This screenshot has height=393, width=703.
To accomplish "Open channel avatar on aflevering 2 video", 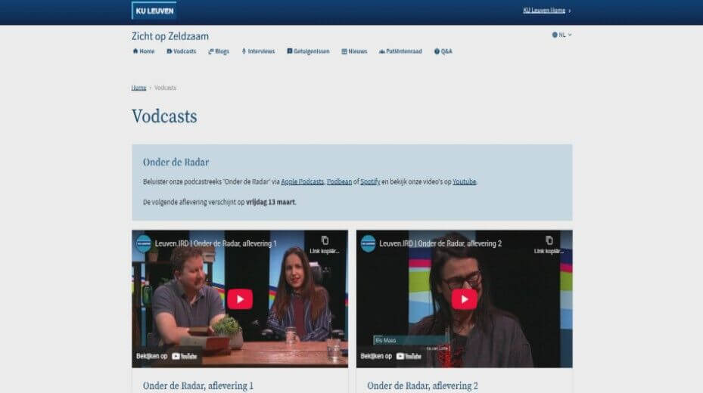I will click(x=369, y=243).
